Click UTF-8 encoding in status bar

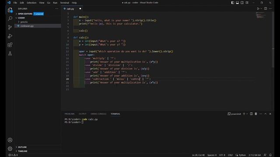(222, 155)
